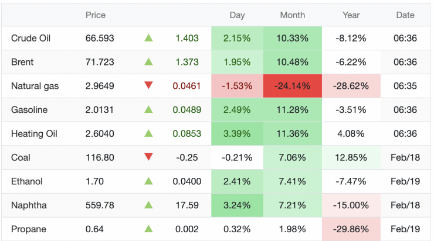Image resolution: width=434 pixels, height=241 pixels.
Task: Click the Year column header
Action: (351, 15)
